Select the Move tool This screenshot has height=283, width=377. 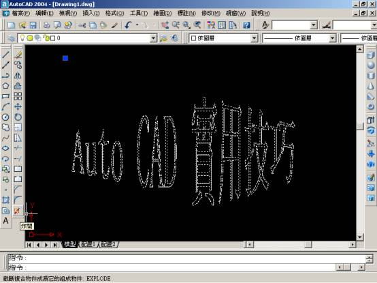18,106
